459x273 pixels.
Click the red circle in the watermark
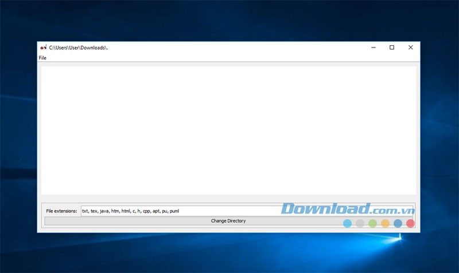coord(410,223)
